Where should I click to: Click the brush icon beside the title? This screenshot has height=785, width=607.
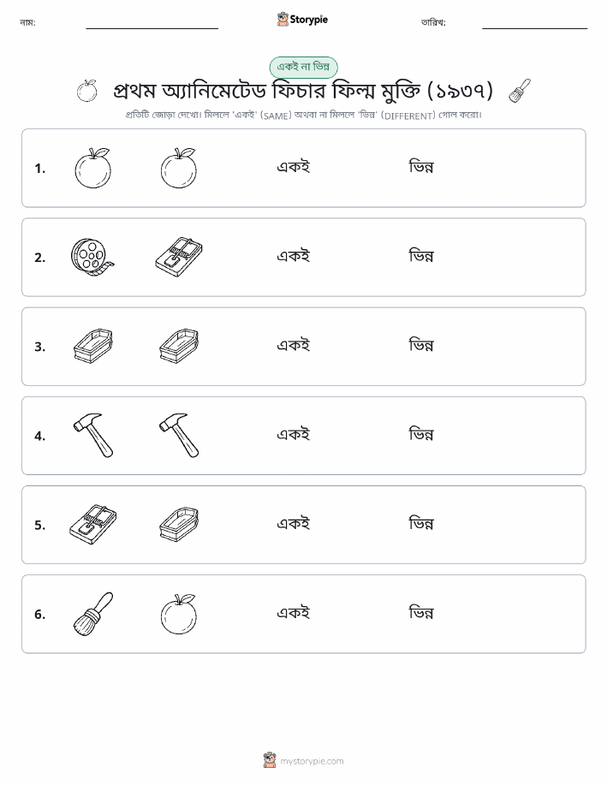(x=520, y=91)
